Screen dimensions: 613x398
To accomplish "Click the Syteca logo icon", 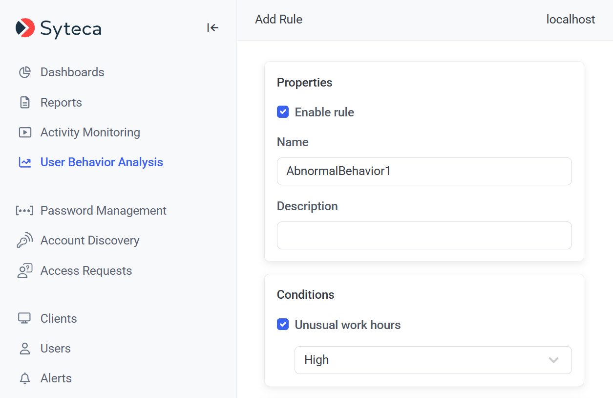I will click(25, 28).
